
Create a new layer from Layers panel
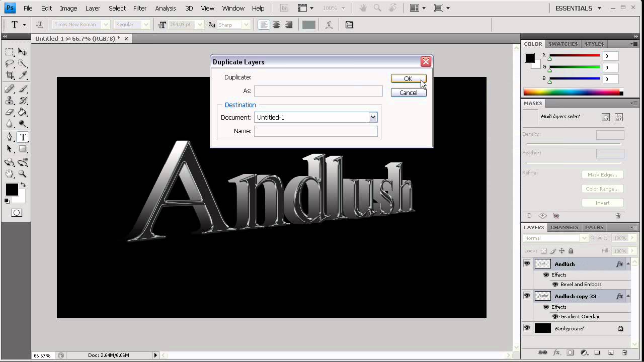point(611,353)
